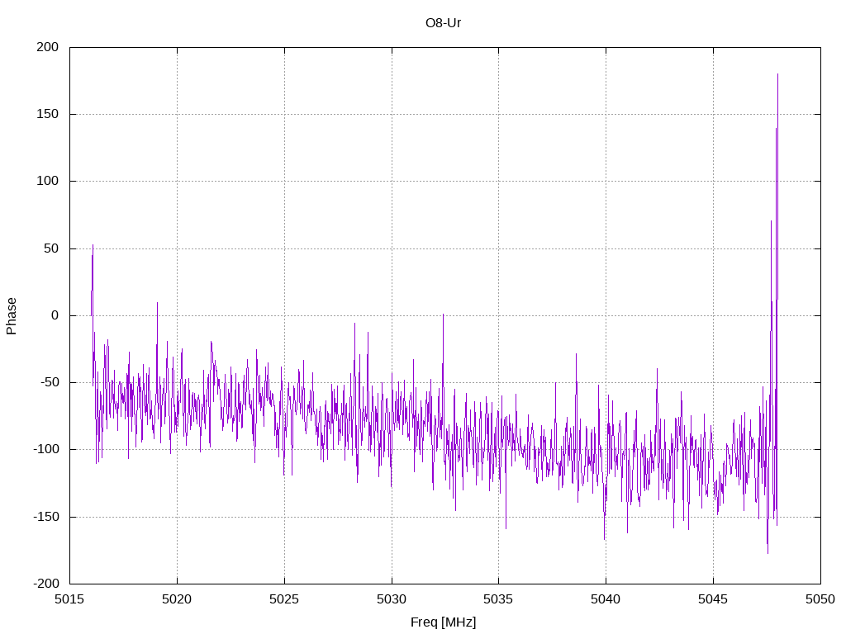846x634 pixels.
Task: Click y-axis tick value "200"
Action: coord(47,47)
